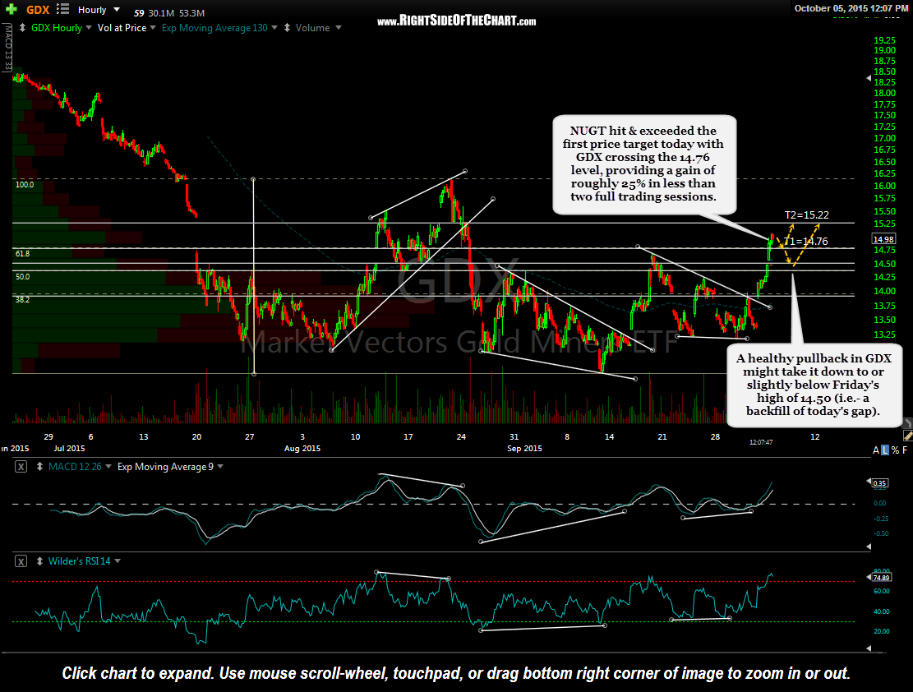This screenshot has height=692, width=913.
Task: Expand the GDX Hourly plot menu
Action: (89, 27)
